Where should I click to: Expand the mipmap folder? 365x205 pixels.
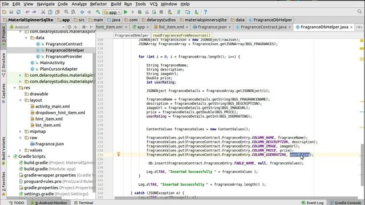[x=21, y=132]
